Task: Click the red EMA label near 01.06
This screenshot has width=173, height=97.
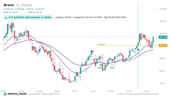Action: click(x=41, y=43)
